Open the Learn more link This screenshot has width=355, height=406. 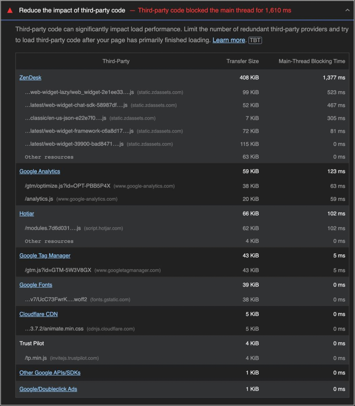click(228, 40)
